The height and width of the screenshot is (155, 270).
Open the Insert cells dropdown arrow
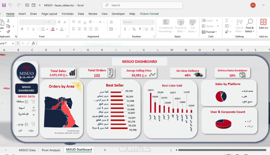coord(217,21)
